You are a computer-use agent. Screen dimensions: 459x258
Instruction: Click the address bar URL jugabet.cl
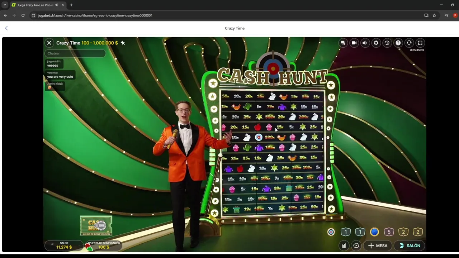coord(95,15)
